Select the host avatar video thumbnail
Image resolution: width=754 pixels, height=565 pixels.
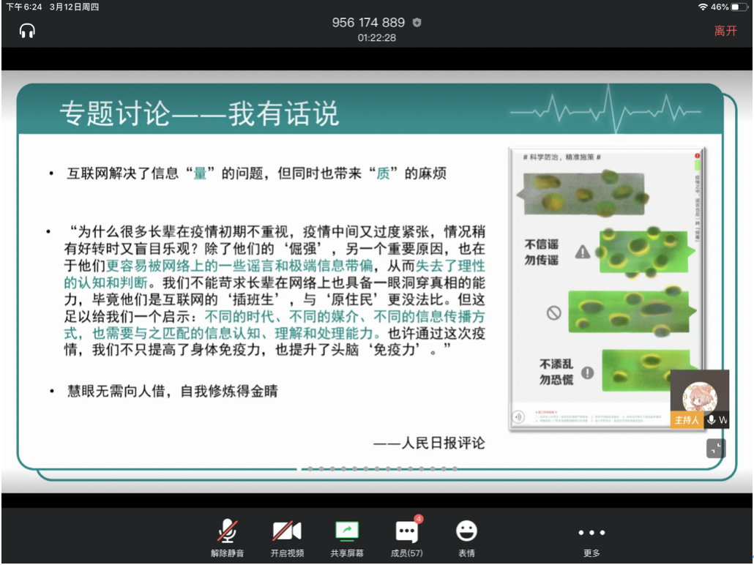[699, 394]
